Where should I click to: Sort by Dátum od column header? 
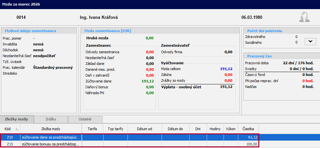[x=144, y=129]
